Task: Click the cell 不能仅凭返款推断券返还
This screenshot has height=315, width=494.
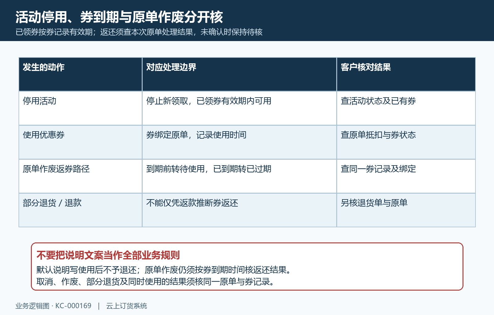Action: coord(239,210)
